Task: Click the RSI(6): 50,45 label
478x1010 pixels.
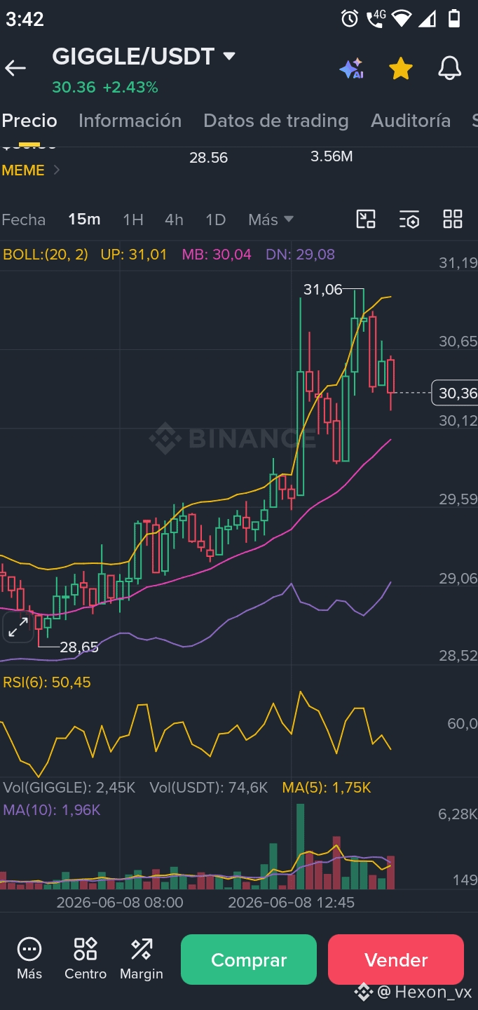Action: point(47,682)
